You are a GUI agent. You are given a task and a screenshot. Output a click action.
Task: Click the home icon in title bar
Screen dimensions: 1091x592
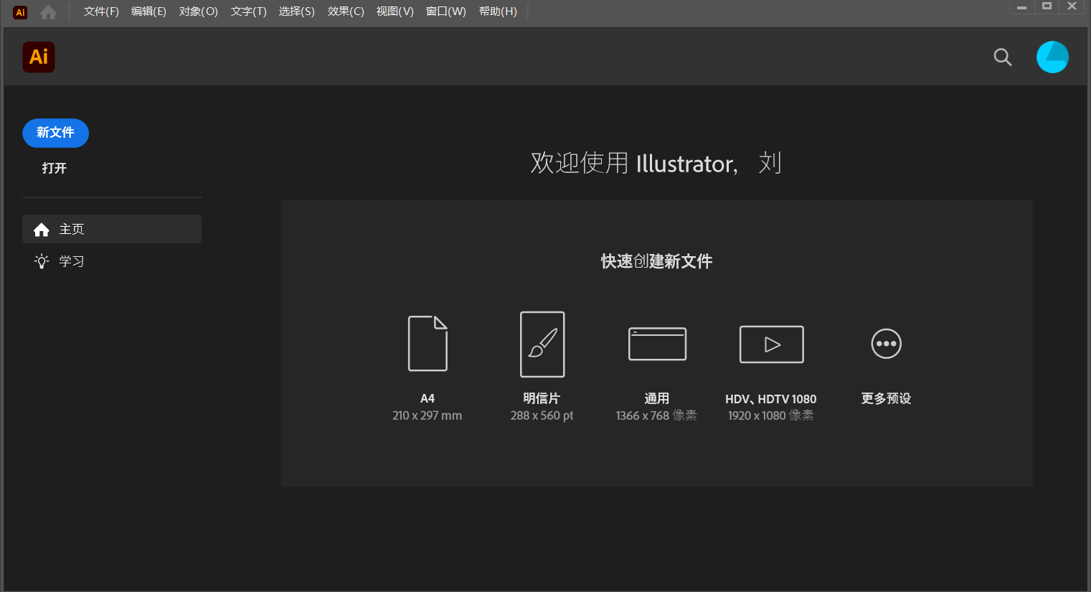48,12
